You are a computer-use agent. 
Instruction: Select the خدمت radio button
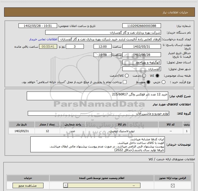[144, 76]
